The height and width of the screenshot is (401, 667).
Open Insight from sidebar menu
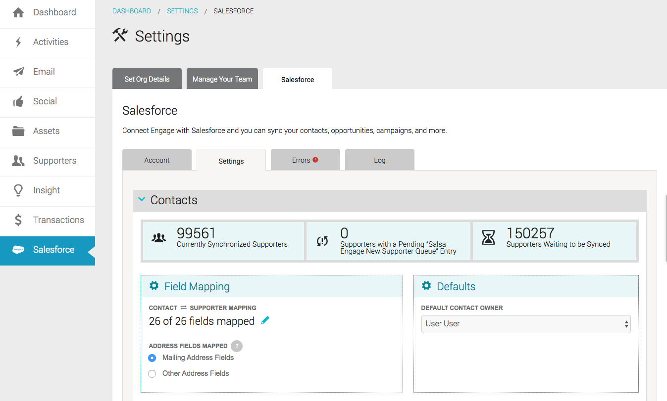48,191
